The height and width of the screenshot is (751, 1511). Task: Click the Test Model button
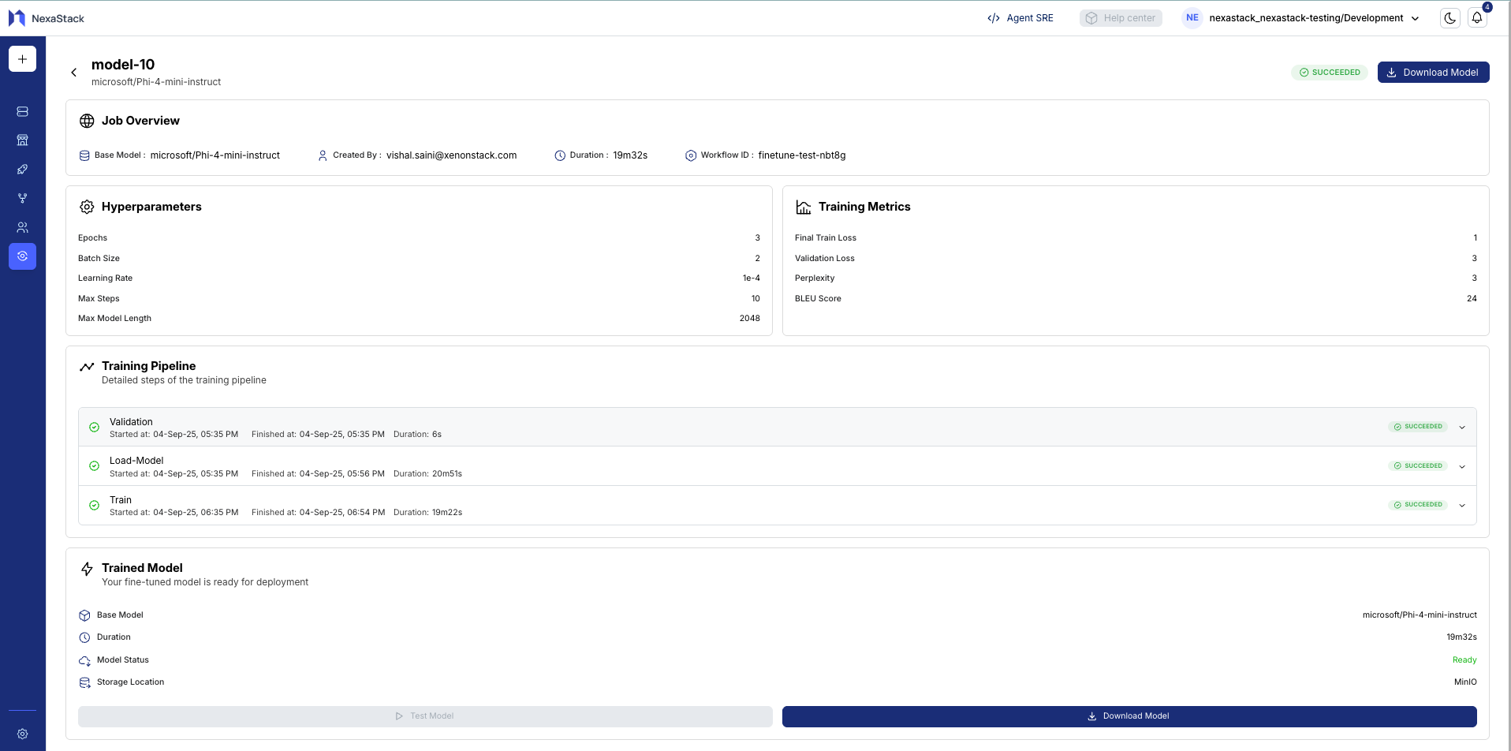[x=425, y=716]
